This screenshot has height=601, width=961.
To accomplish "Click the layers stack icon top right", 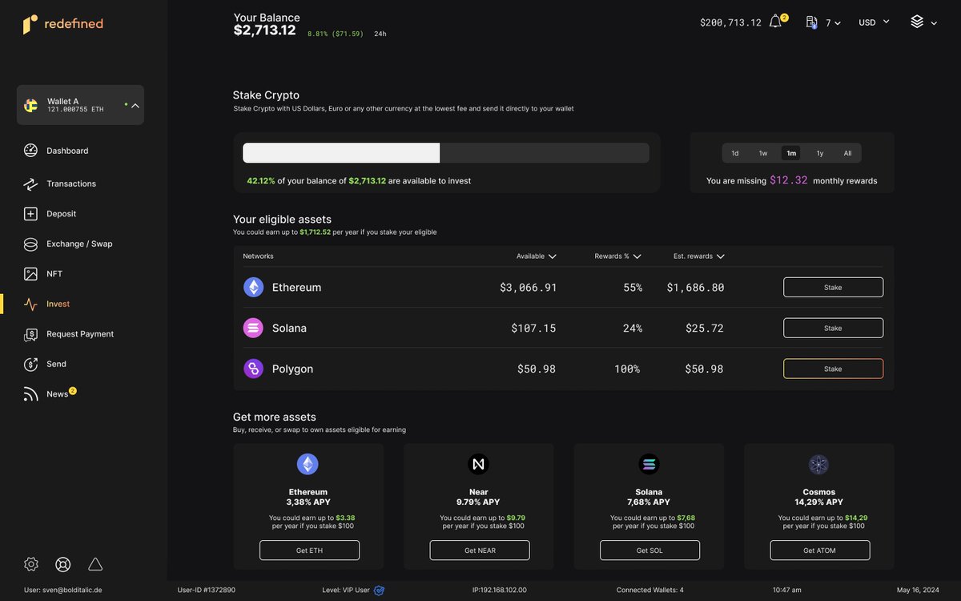I will pyautogui.click(x=917, y=22).
